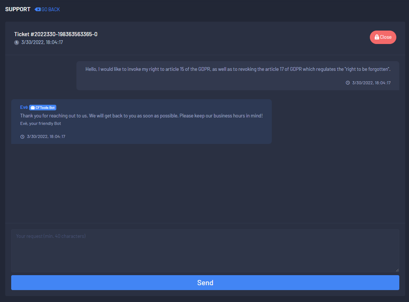Click the date text under the ticket number
This screenshot has height=302, width=409.
coord(42,43)
